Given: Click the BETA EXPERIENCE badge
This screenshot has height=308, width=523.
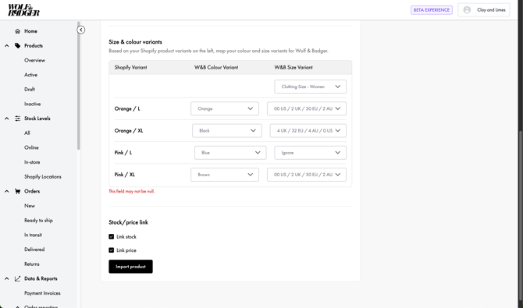Looking at the screenshot, I should (432, 10).
